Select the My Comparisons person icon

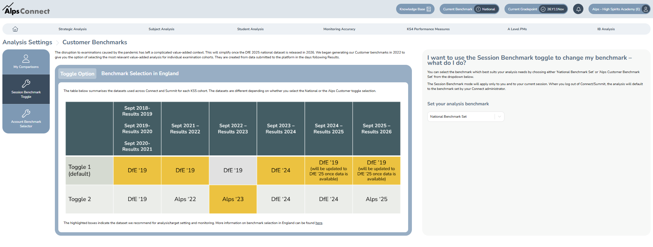point(26,59)
